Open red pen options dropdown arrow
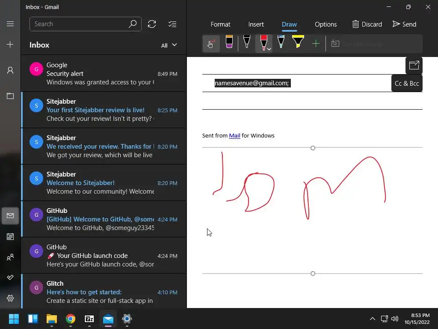The height and width of the screenshot is (329, 438). click(269, 49)
